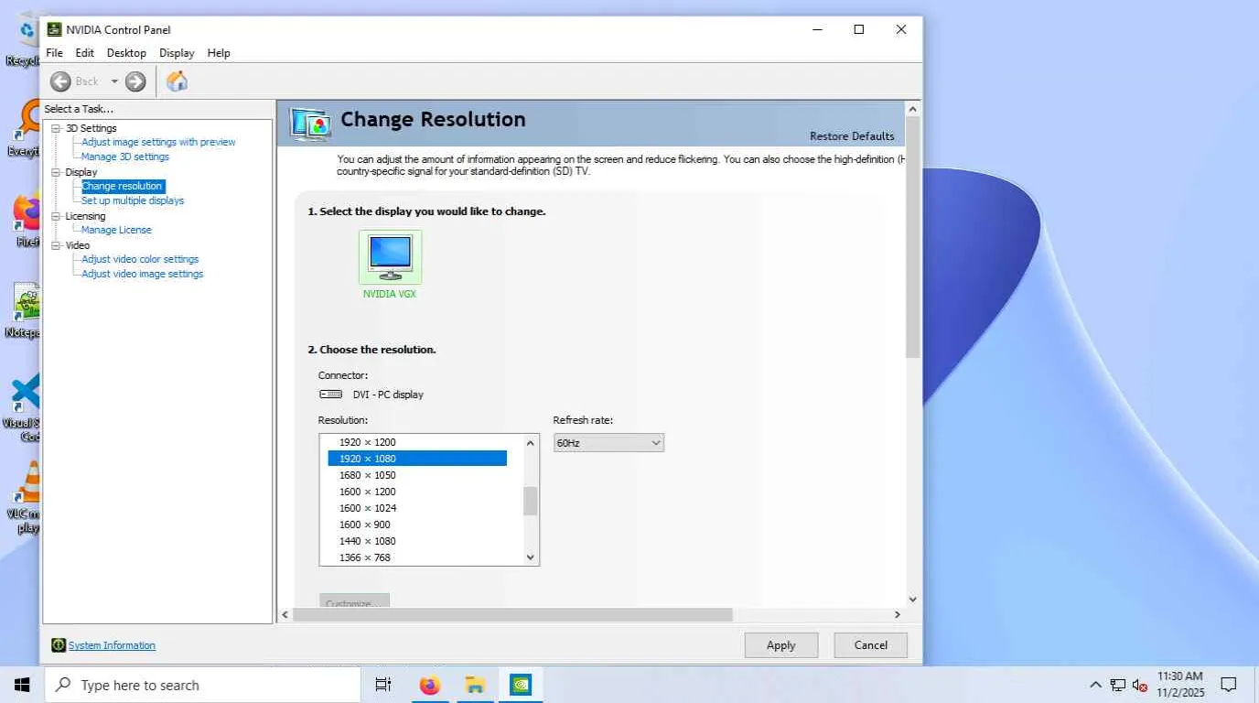Image resolution: width=1259 pixels, height=703 pixels.
Task: Open the System Information link
Action: [112, 645]
